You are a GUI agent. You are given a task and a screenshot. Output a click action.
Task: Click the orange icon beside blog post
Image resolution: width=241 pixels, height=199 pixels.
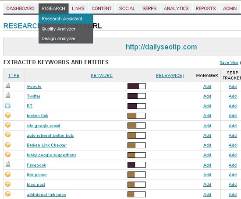click(8, 184)
